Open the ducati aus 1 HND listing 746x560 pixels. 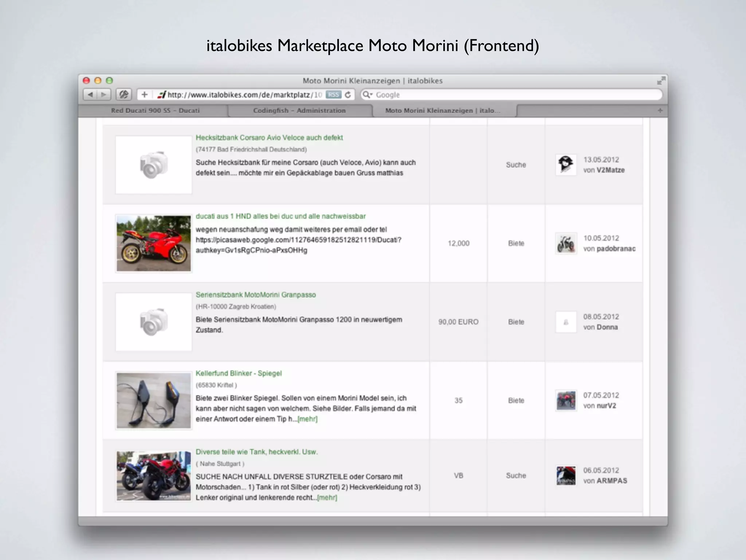coord(280,216)
